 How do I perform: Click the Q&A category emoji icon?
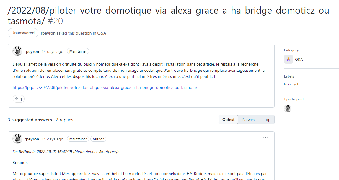click(x=288, y=59)
